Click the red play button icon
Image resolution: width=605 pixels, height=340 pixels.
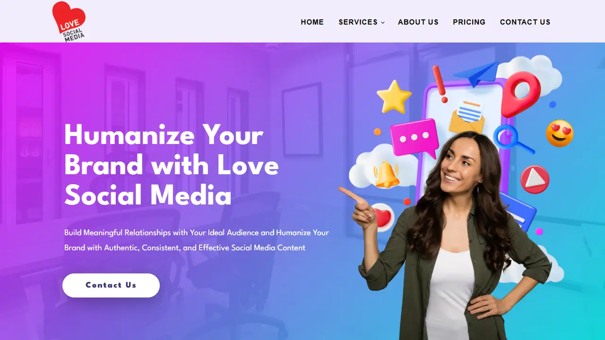[x=535, y=179]
